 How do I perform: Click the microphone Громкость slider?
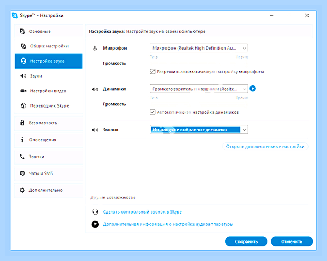(199, 63)
